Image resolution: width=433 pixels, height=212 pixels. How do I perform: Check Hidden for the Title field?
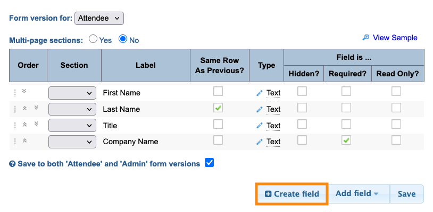302,124
